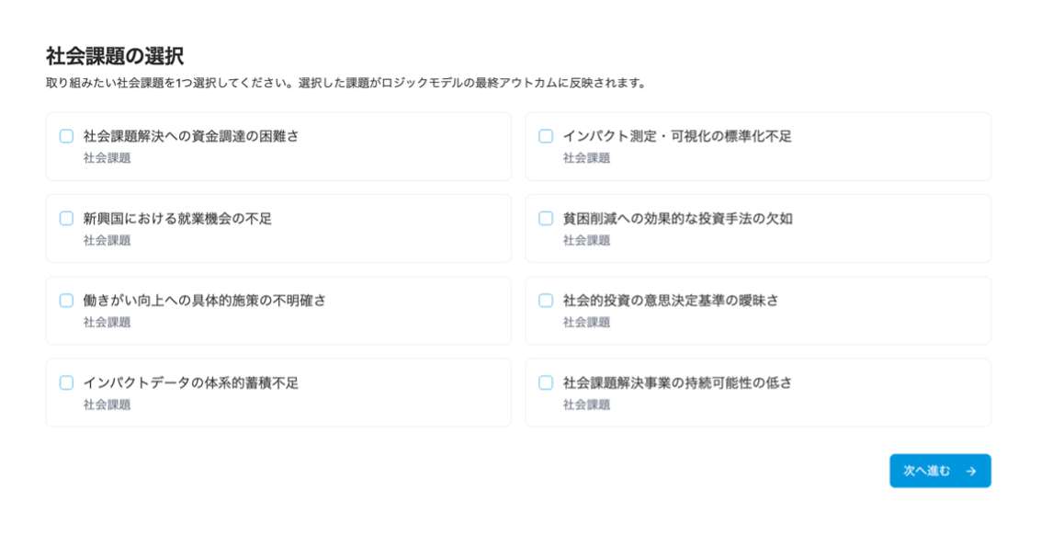Click the 社会課題 tag under インパクトデータの体系的蓄積不足

coord(107,405)
